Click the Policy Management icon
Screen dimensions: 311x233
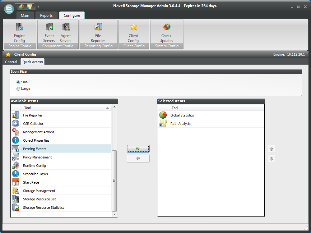pos(16,157)
